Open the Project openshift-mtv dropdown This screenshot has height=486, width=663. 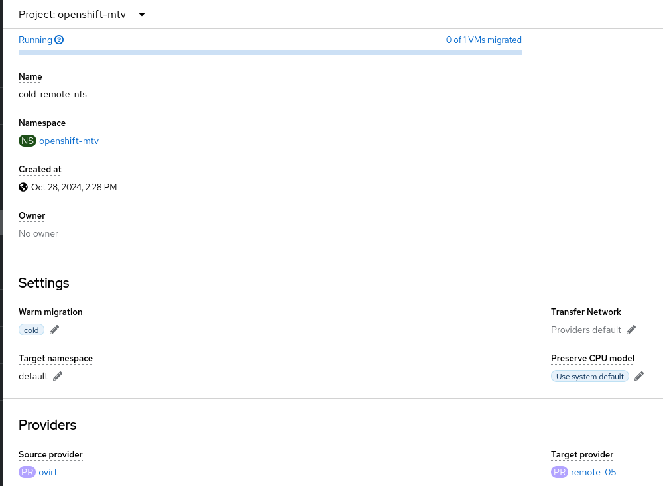pos(82,15)
